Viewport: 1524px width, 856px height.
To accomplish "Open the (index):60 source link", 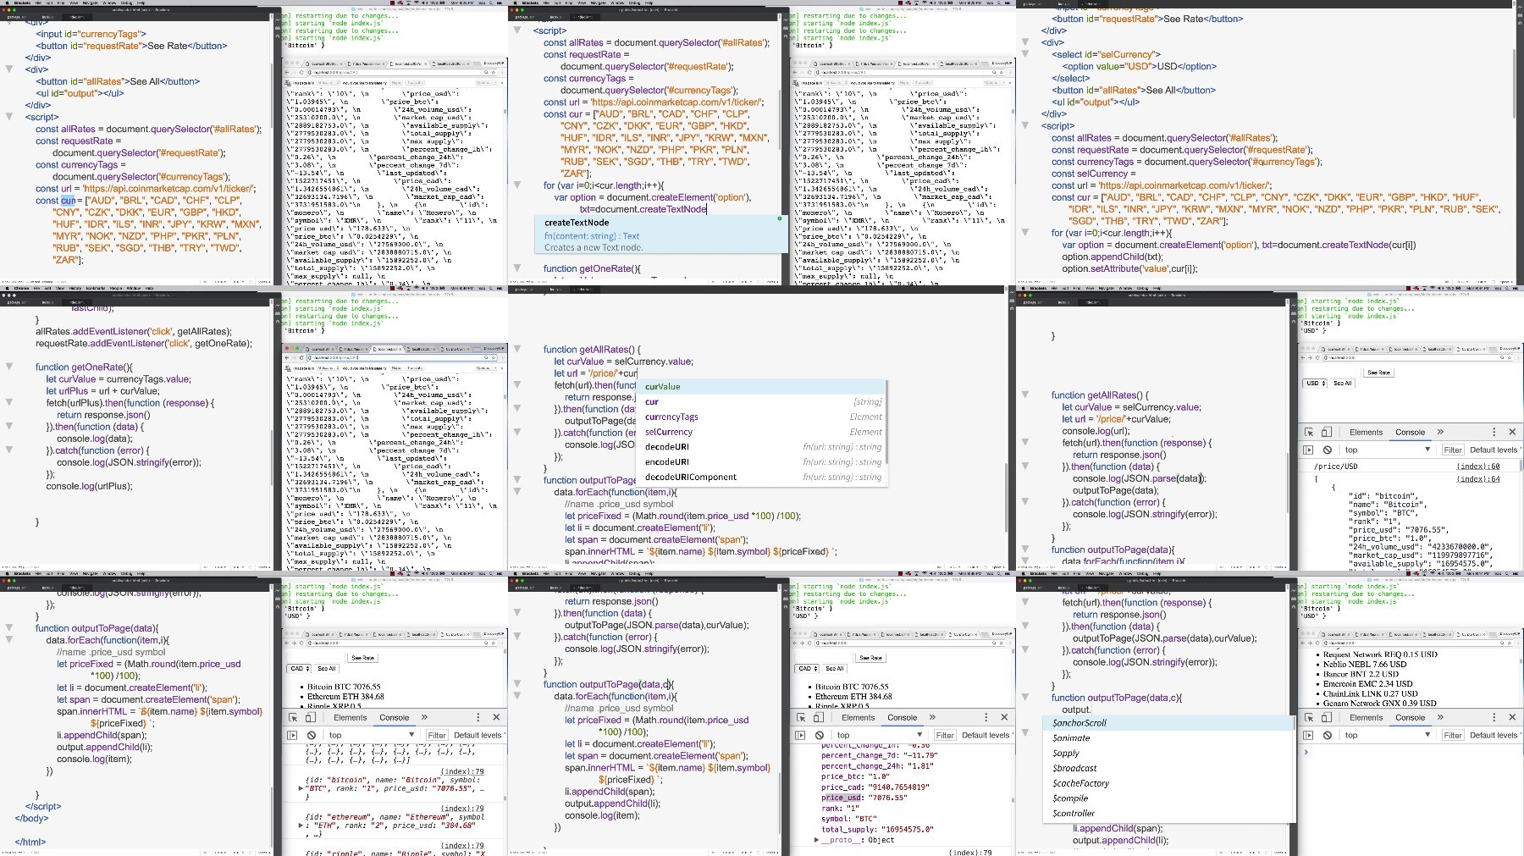I will pyautogui.click(x=1477, y=467).
